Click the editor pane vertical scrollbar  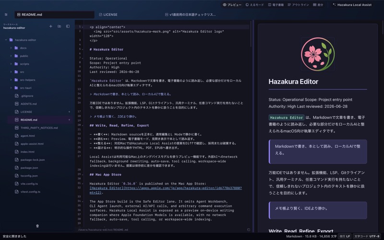(251, 34)
